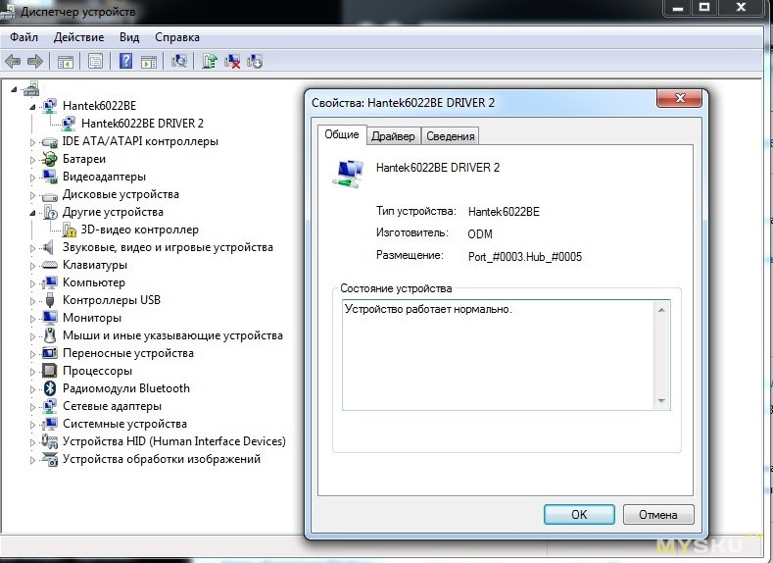
Task: Click the Disable device toolbar icon
Action: pos(255,61)
